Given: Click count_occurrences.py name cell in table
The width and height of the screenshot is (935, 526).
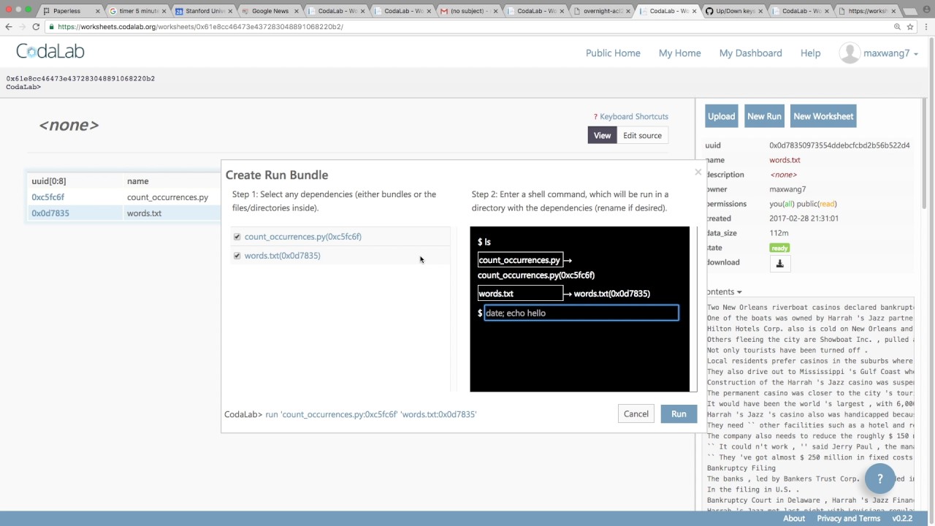Looking at the screenshot, I should point(167,197).
